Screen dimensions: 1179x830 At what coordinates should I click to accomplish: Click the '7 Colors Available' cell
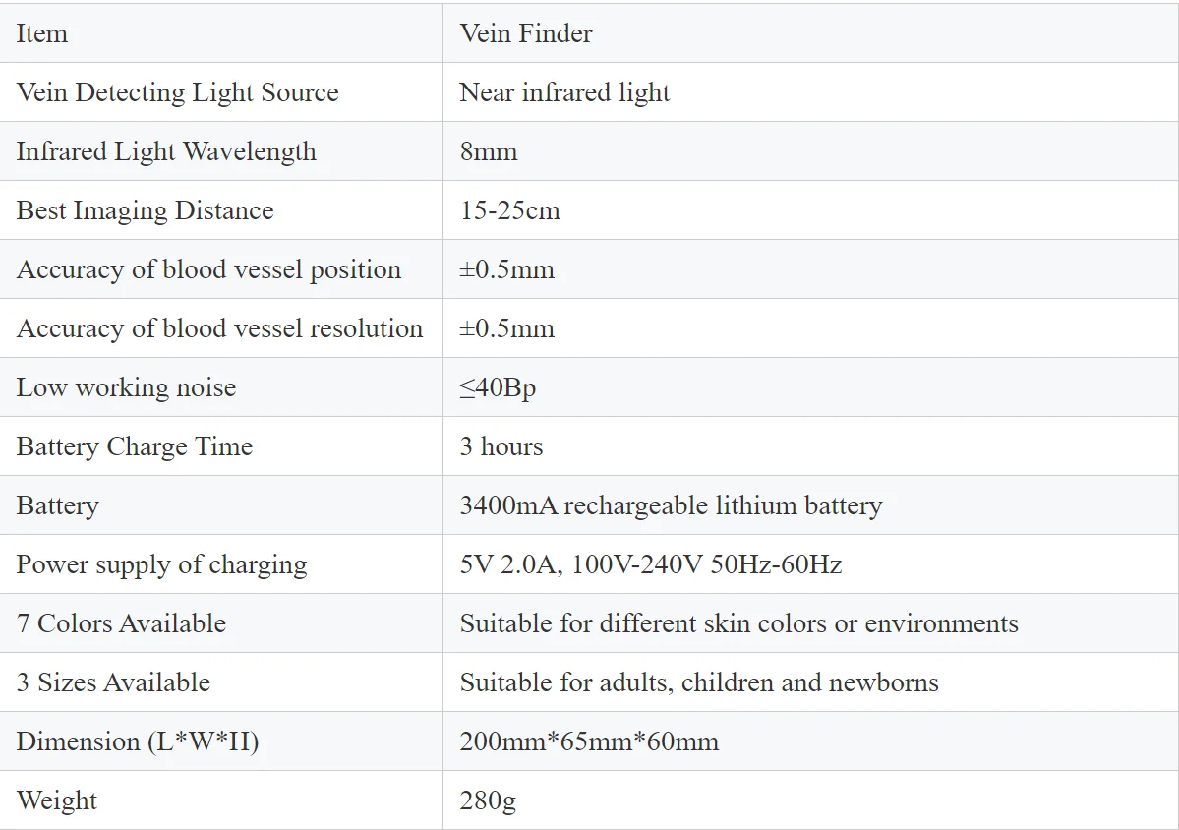121,623
